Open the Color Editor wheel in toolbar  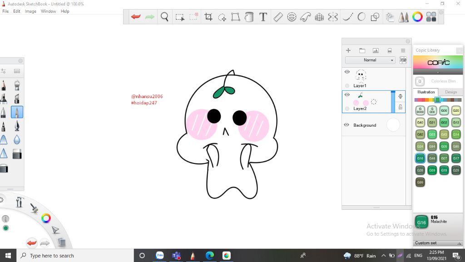(x=417, y=17)
